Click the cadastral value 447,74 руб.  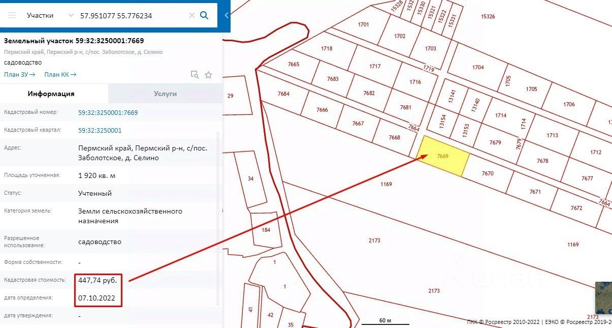(x=98, y=280)
